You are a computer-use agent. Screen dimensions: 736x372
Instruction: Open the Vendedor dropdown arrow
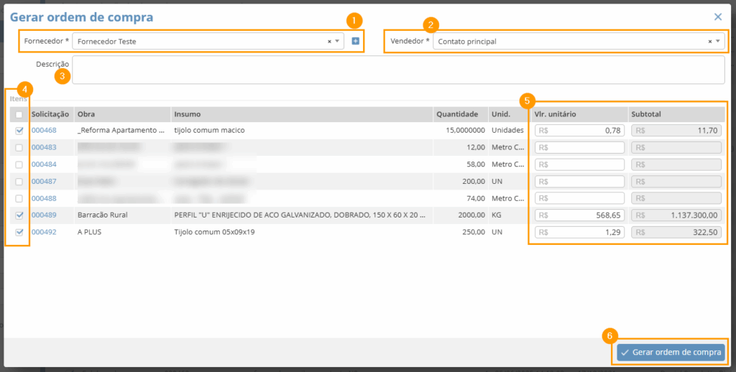(717, 42)
